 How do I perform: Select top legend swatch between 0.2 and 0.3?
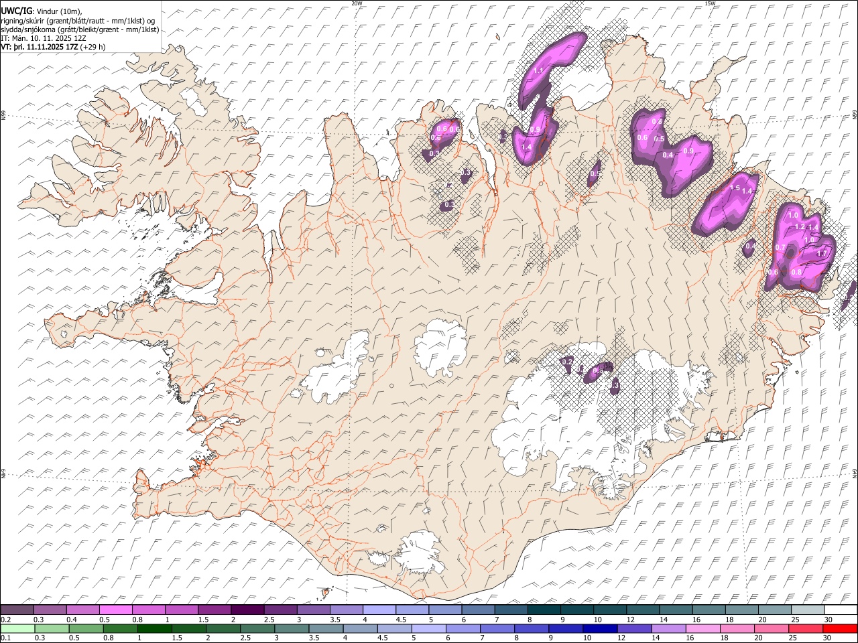17,610
